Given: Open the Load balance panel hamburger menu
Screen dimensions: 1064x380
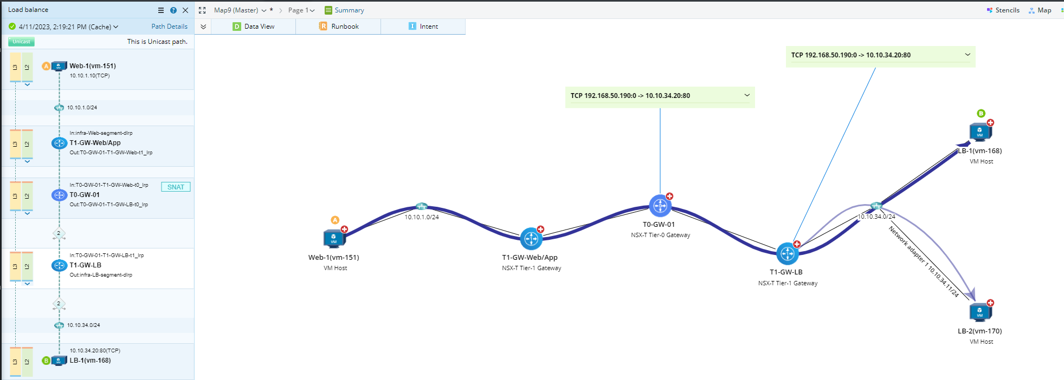Looking at the screenshot, I should pos(161,10).
